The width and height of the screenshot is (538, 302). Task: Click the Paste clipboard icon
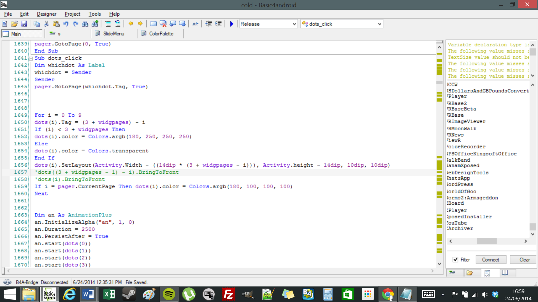coord(56,24)
